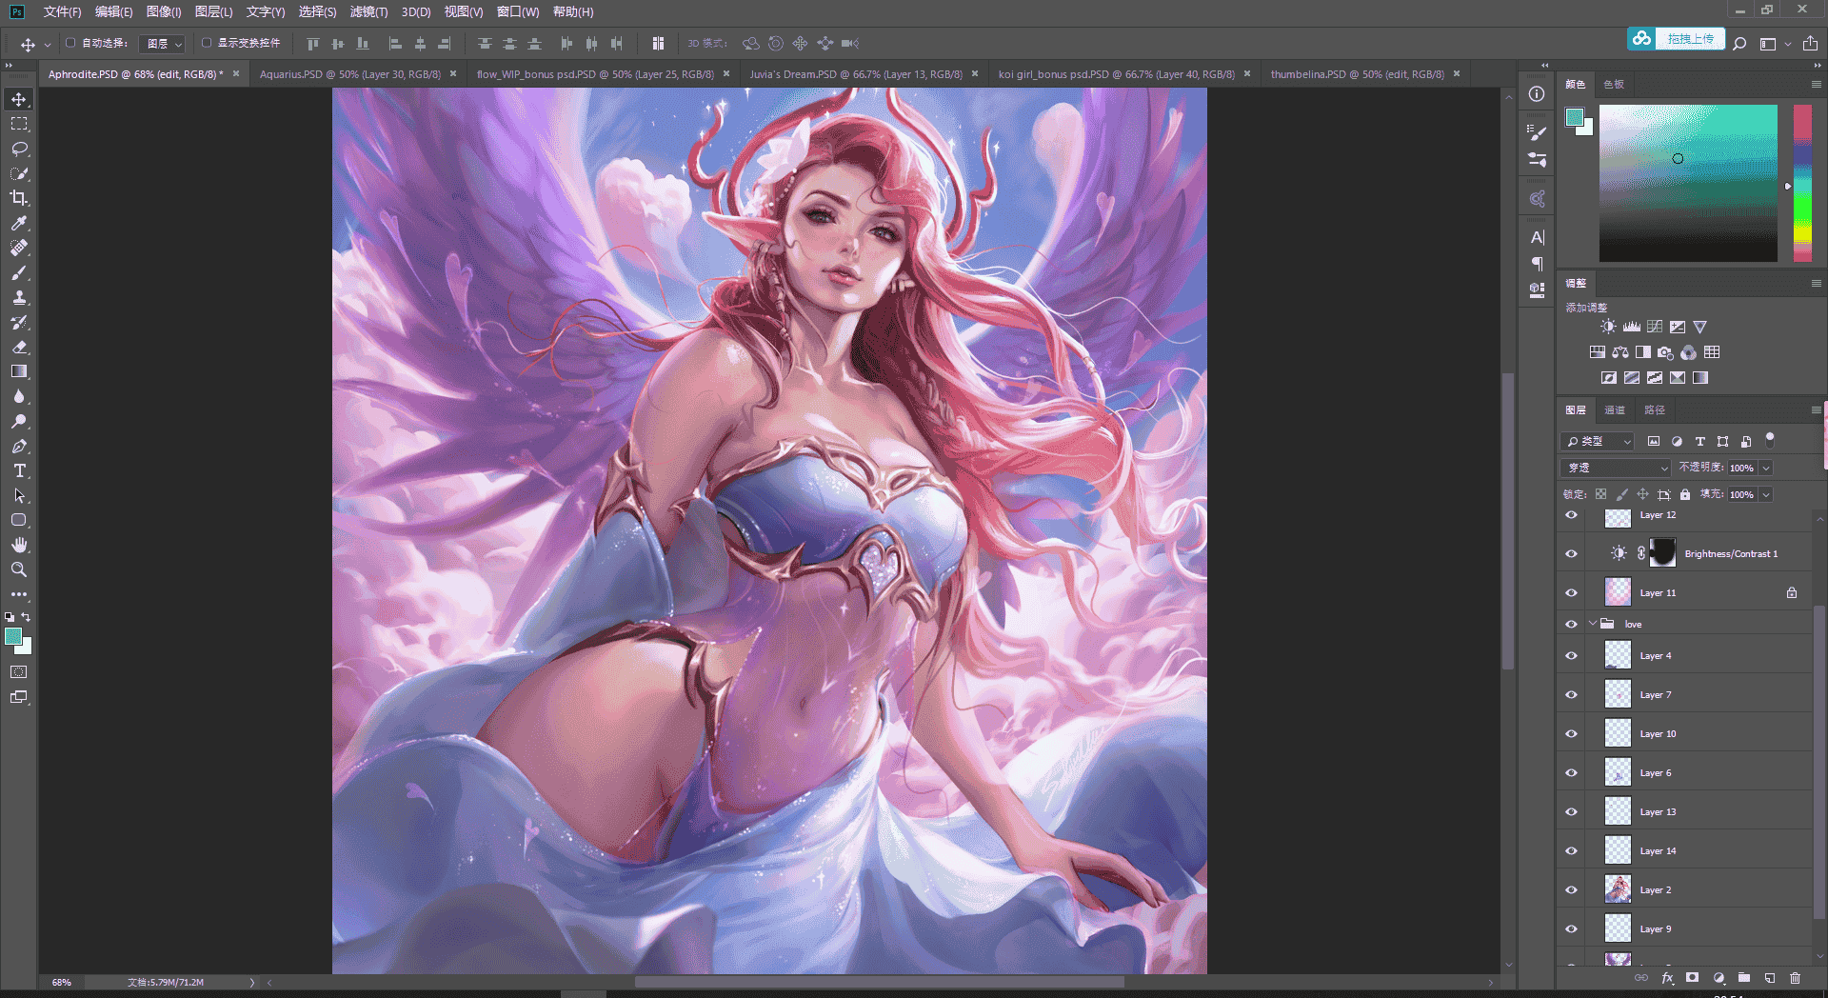Viewport: 1828px width, 998px height.
Task: Enable show transform controls checkbox
Action: (207, 43)
